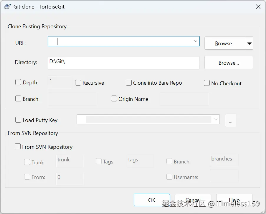Click the Branch name field
Image resolution: width=266 pixels, height=214 pixels.
click(x=72, y=99)
